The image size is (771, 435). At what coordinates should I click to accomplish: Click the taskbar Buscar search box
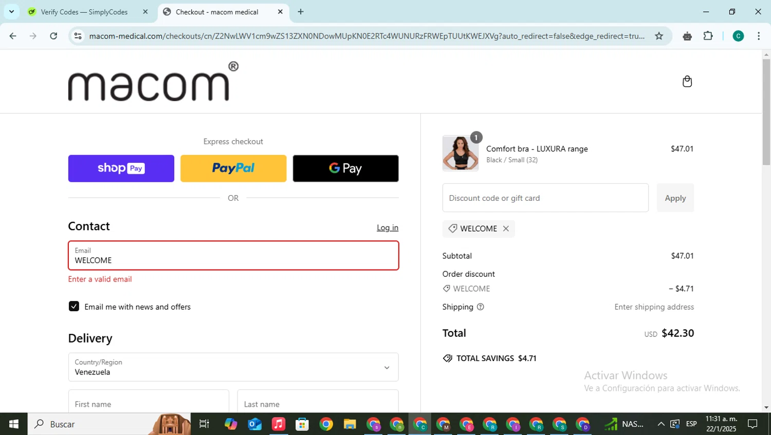[109, 424]
